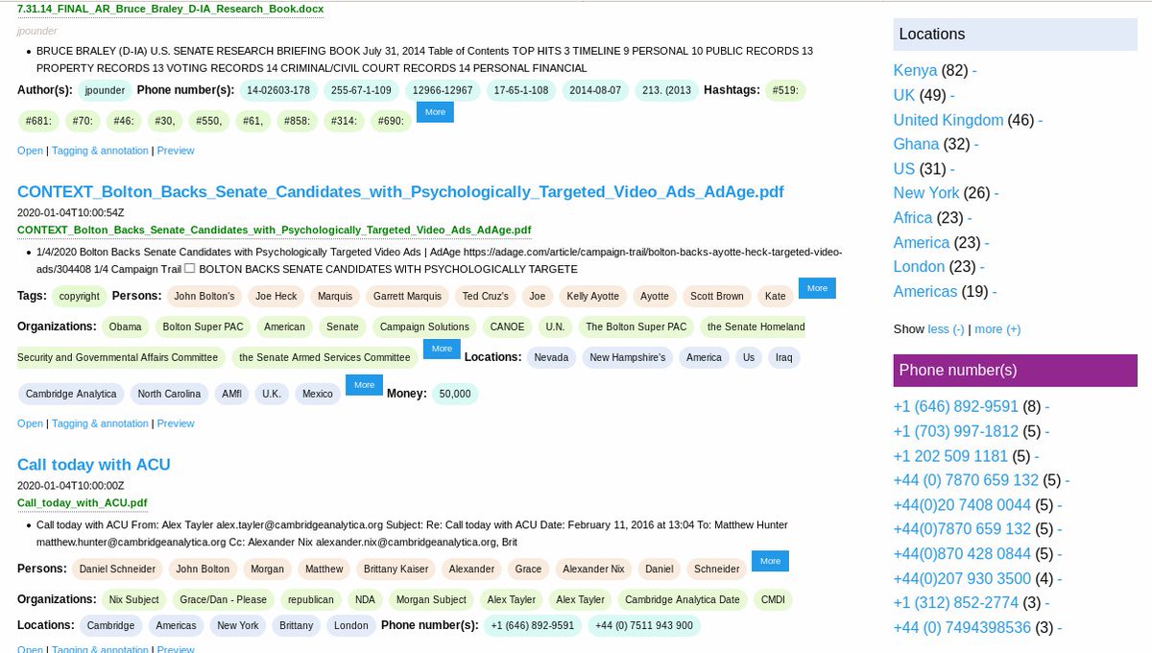Show fewer locations with 'less (-)'

947,329
